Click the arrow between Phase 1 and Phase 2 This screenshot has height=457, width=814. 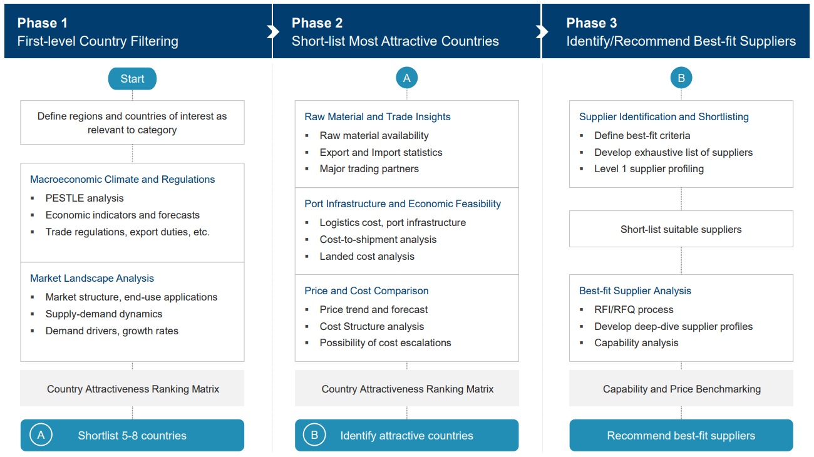[272, 31]
